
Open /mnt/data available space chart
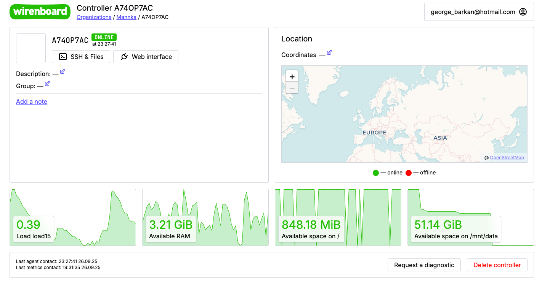(470, 217)
